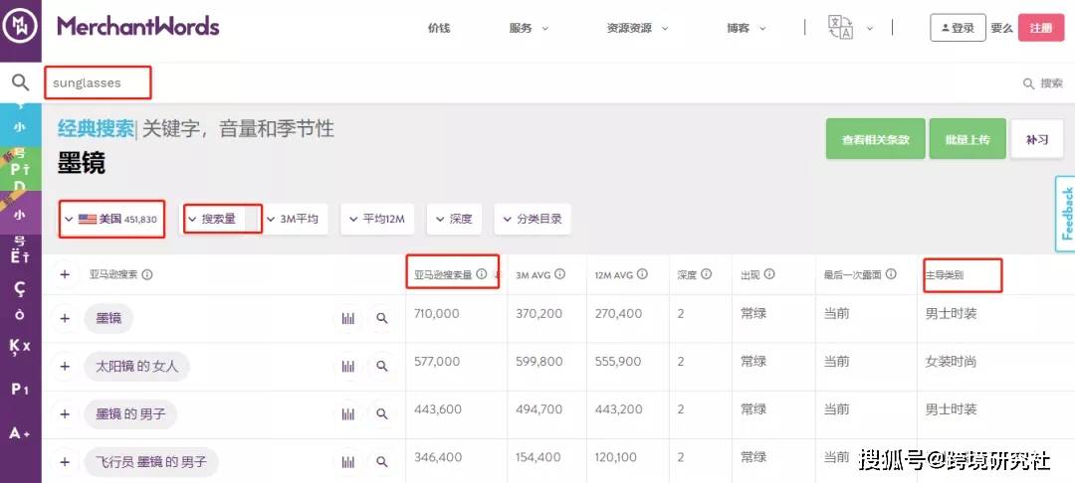1075x483 pixels.
Task: Click the MerchantWords circular logo icon
Action: pos(20,28)
